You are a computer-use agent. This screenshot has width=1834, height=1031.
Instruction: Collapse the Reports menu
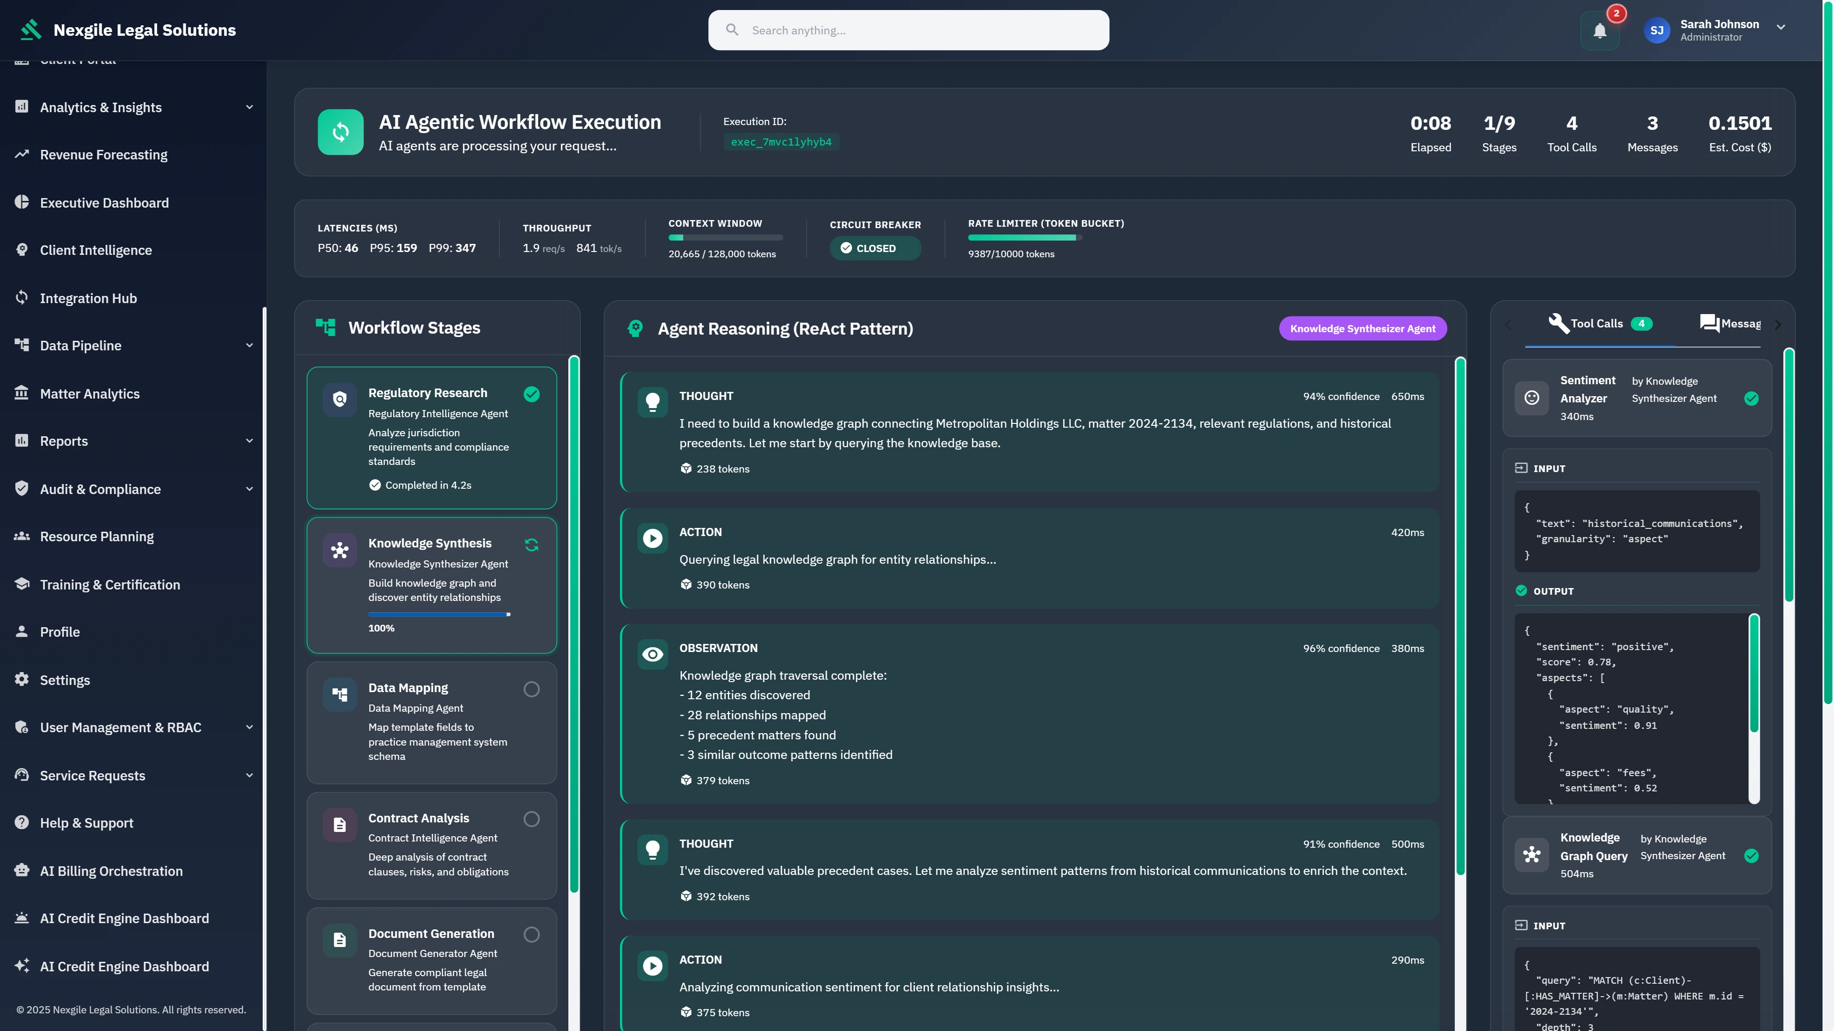[248, 441]
